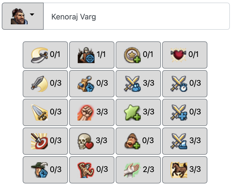Viewport: 235px width, 193px height.
Task: Select the sword slash skill 0/3
Action: pos(45,83)
